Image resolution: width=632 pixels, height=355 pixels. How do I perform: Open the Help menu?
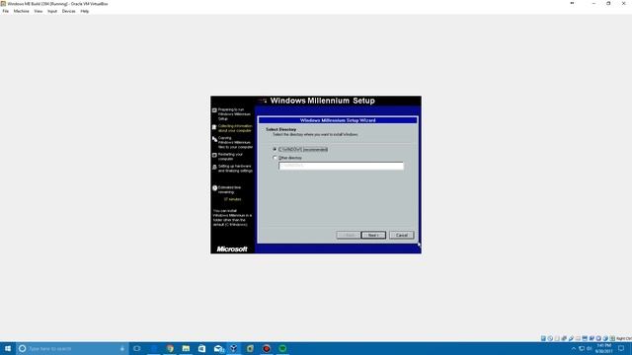coord(85,11)
